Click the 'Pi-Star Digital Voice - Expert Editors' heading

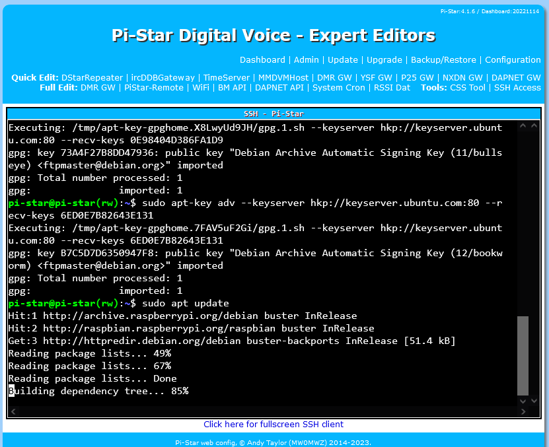(274, 36)
